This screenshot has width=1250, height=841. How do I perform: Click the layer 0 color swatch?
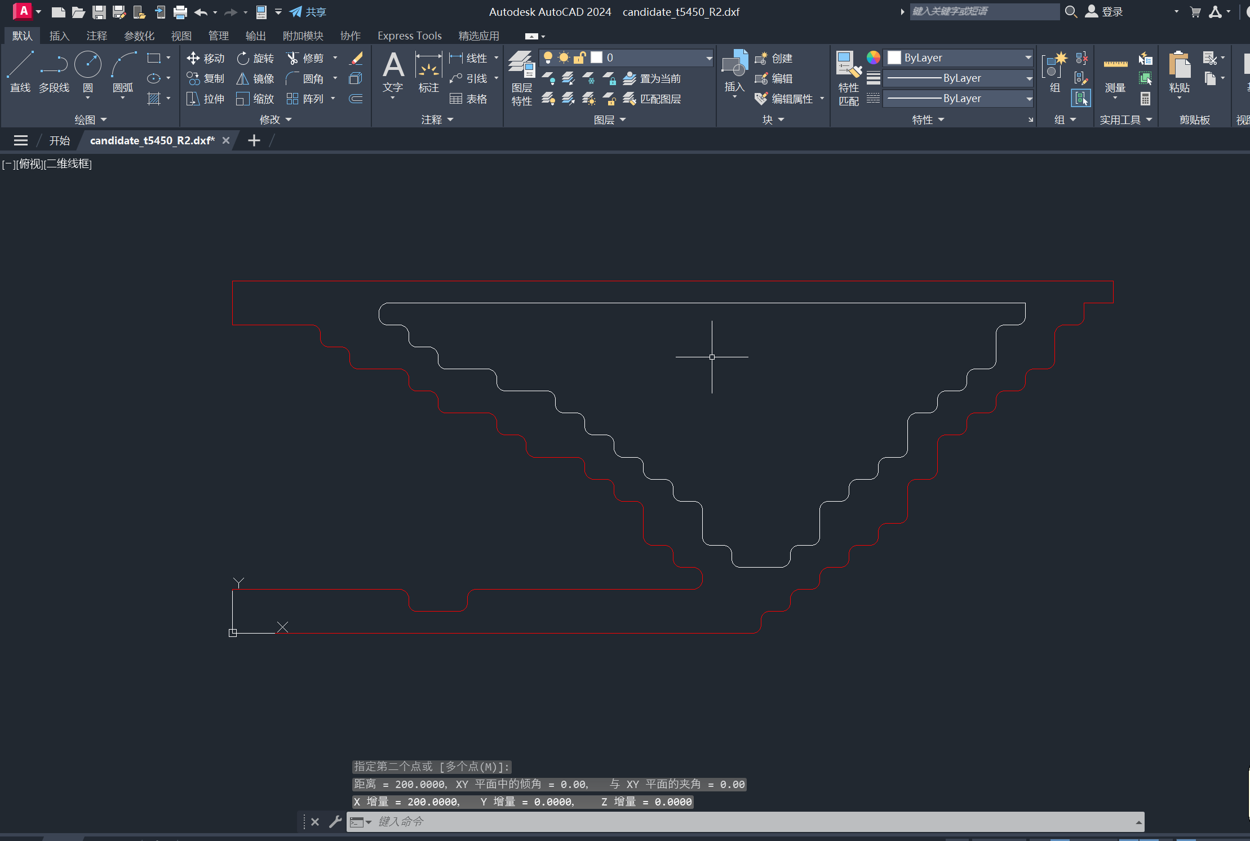coord(597,57)
